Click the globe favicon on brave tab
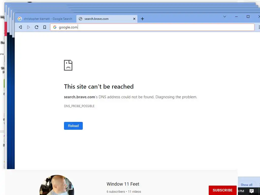 tap(80, 19)
